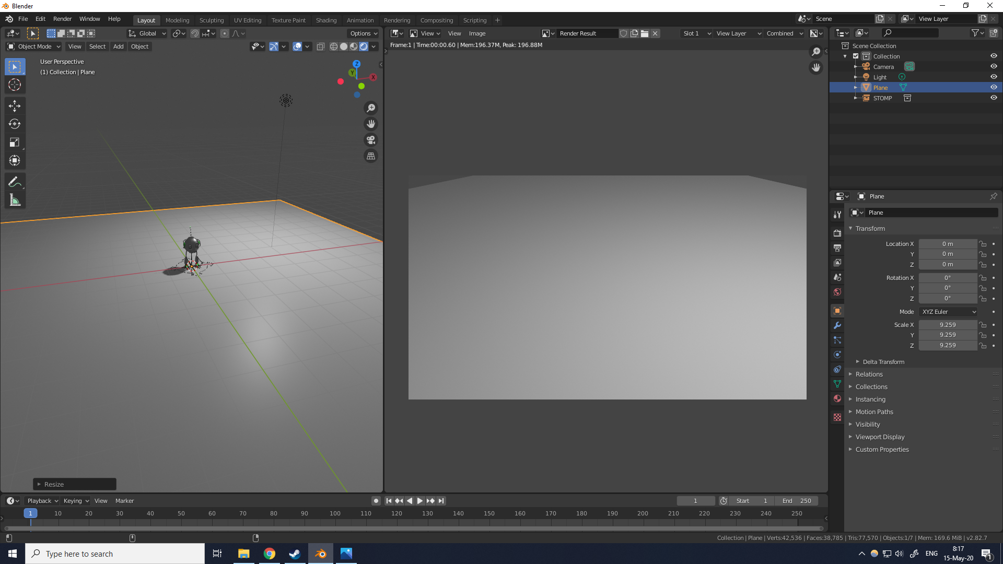
Task: Click the Keying button in timeline
Action: tap(76, 501)
